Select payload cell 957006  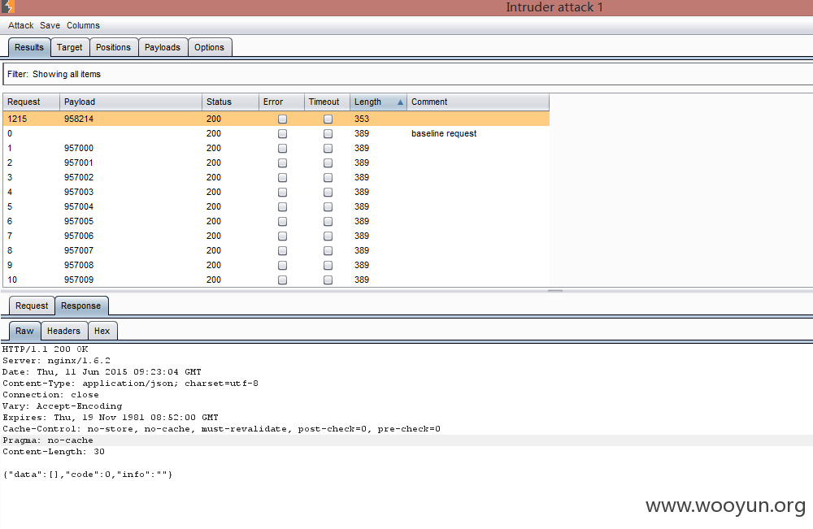point(79,236)
